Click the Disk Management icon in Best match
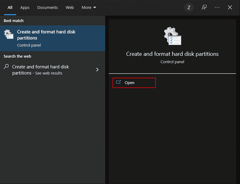Image resolution: width=240 pixels, height=184 pixels. click(9, 34)
